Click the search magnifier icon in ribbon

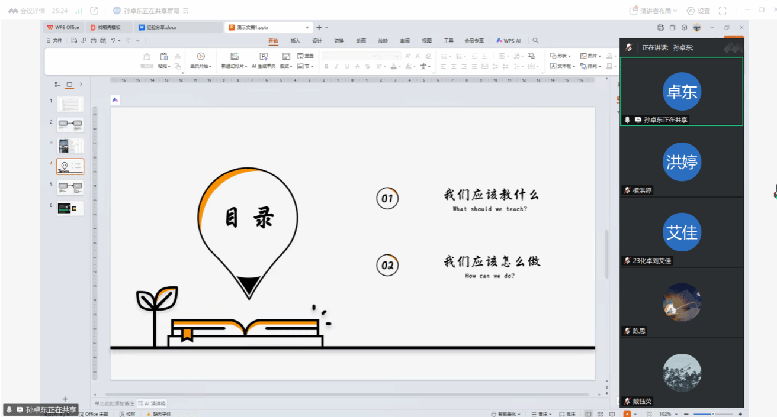(535, 41)
